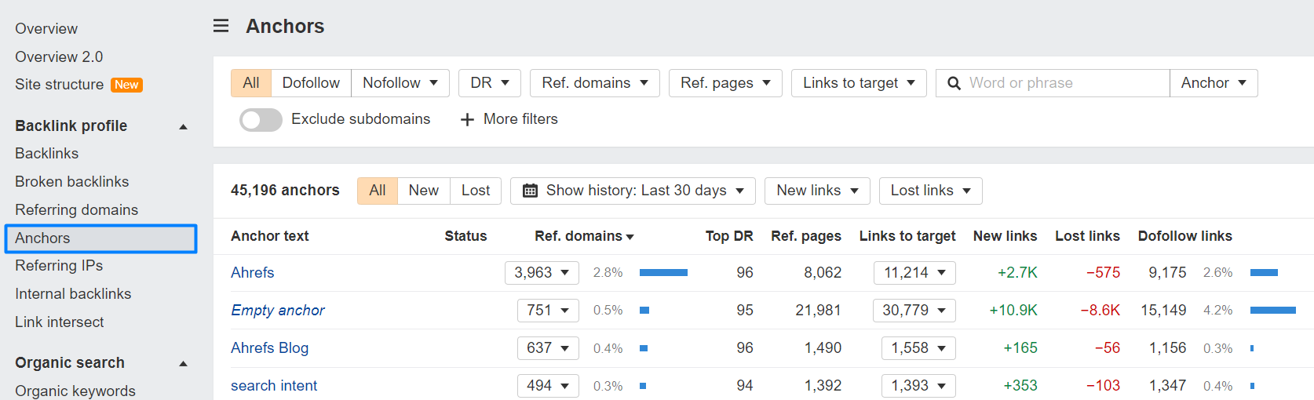The image size is (1314, 400).
Task: Open Site structure in the sidebar
Action: point(60,85)
